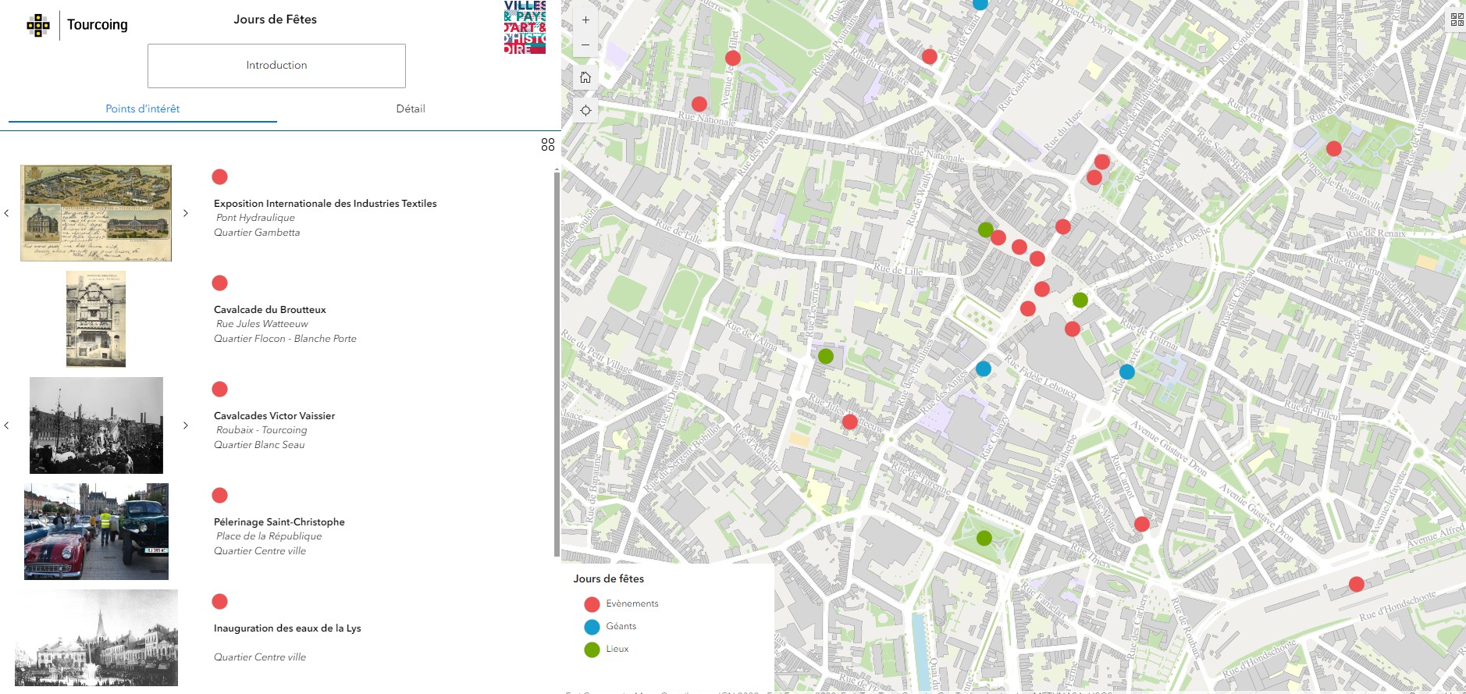This screenshot has height=694, width=1466.
Task: Click the Tourcoing city logo
Action: pyautogui.click(x=77, y=25)
